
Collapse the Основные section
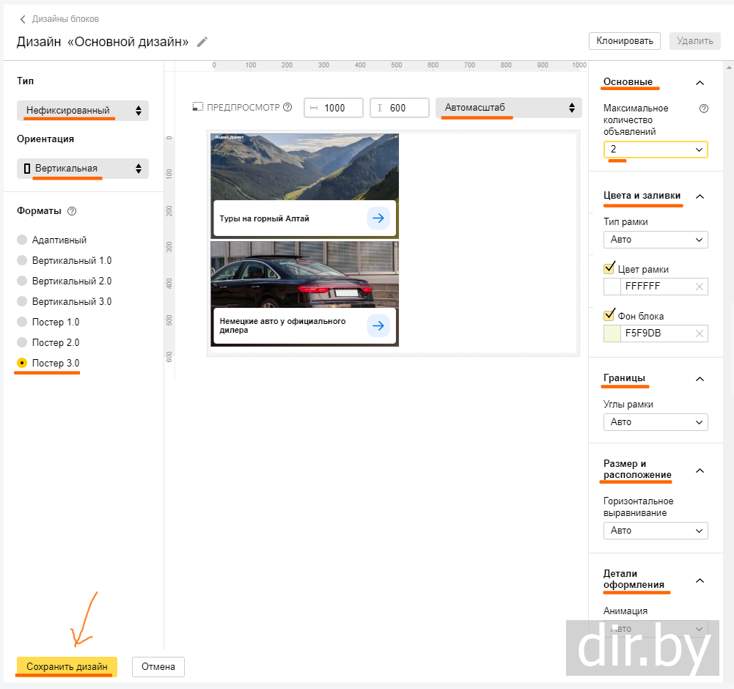point(700,83)
